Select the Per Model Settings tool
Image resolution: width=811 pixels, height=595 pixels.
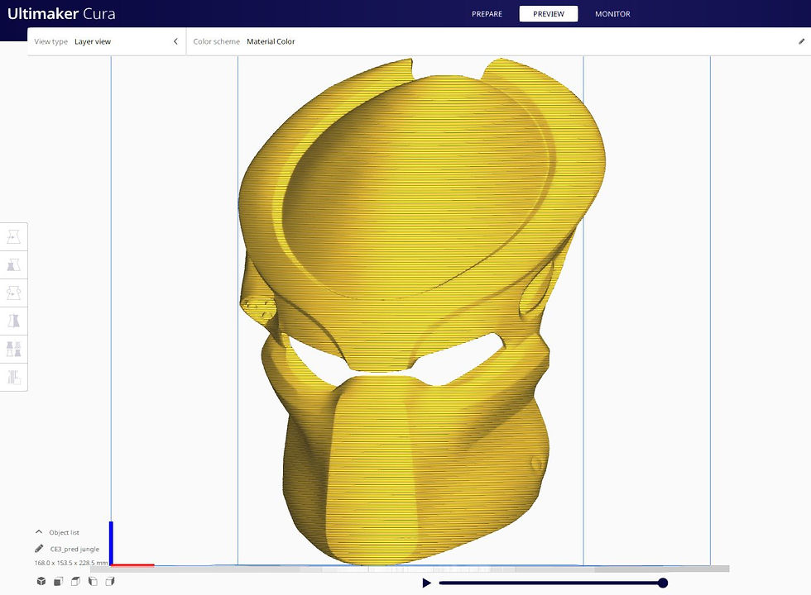[13, 349]
